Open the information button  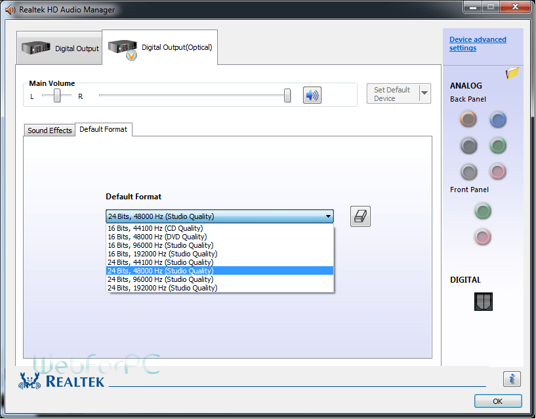pyautogui.click(x=512, y=379)
